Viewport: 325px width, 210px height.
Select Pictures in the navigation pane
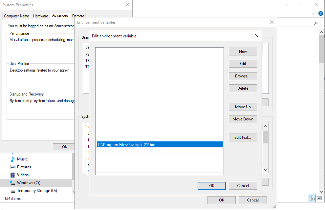[x=24, y=167]
